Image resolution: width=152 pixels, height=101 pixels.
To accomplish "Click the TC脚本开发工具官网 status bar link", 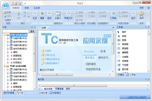I will coord(137,97).
